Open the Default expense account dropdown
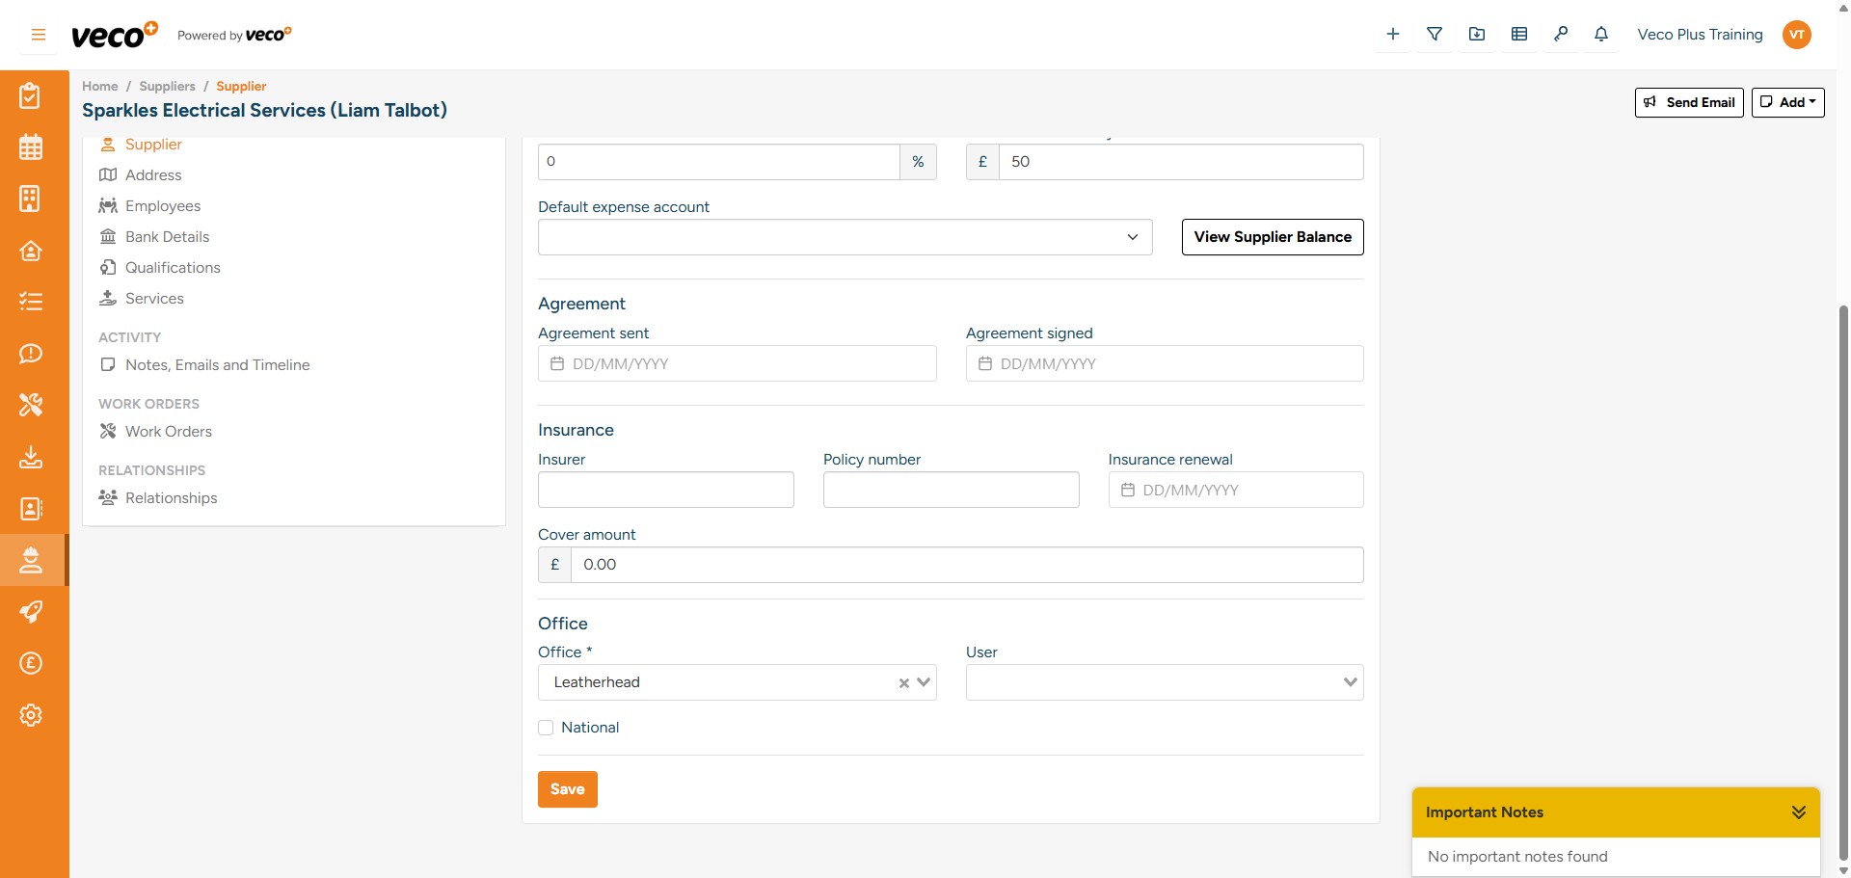Image resolution: width=1851 pixels, height=878 pixels. (1132, 237)
